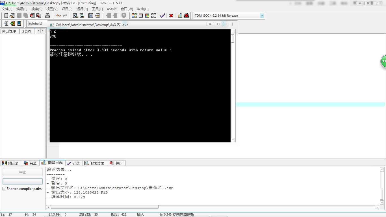Screen dimensions: 386x217
Task: Click the status bar text 总行数: 25
Action: click(x=88, y=214)
